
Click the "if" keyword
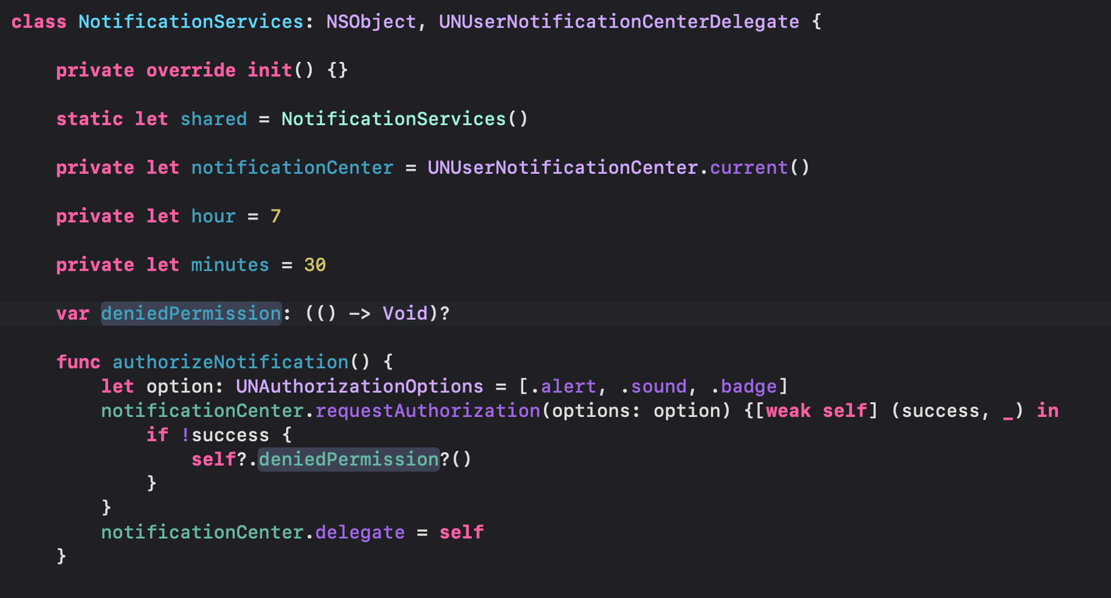[x=158, y=435]
